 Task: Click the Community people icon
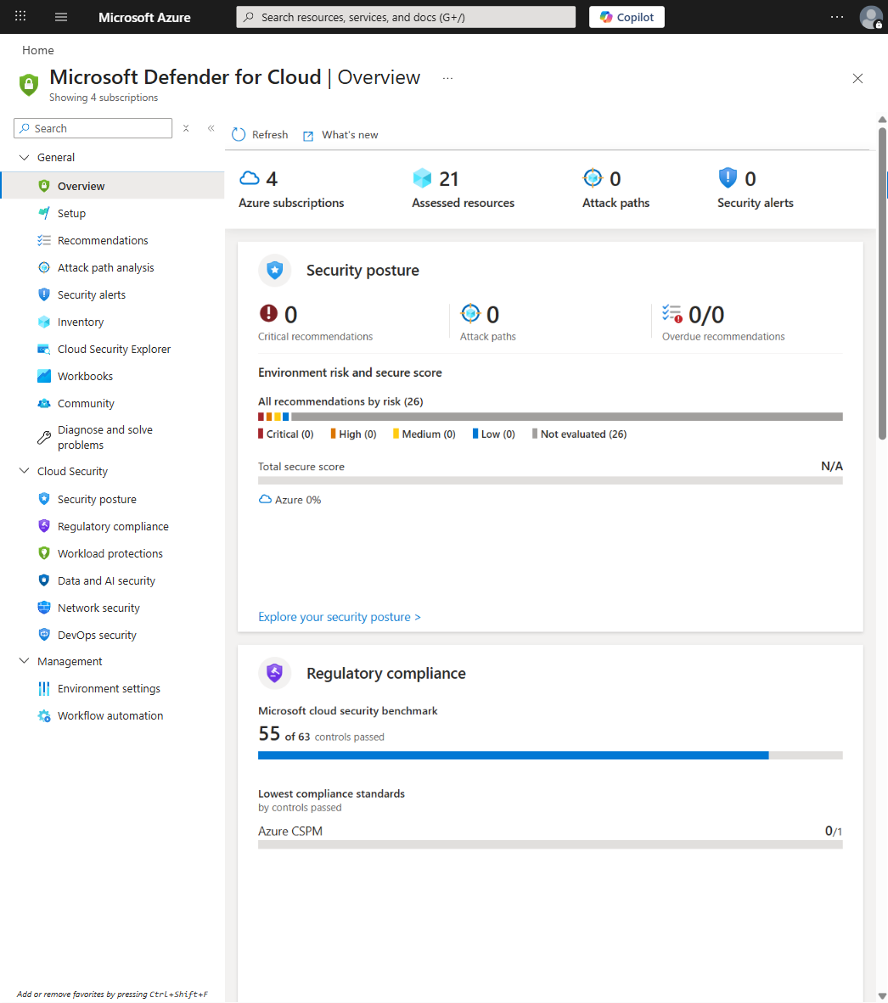point(43,403)
